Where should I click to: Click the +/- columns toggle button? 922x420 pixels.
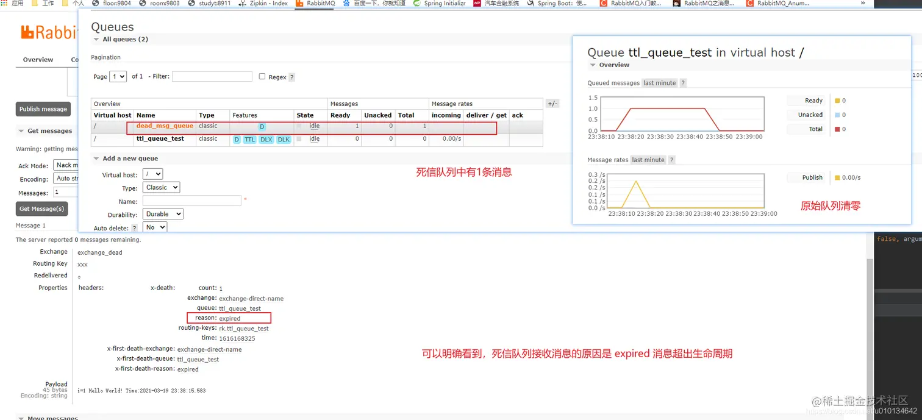pyautogui.click(x=552, y=104)
